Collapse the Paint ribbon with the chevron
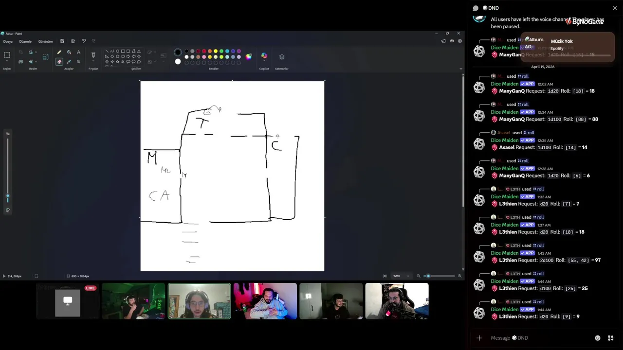Viewport: 623px width, 350px height. (460, 69)
